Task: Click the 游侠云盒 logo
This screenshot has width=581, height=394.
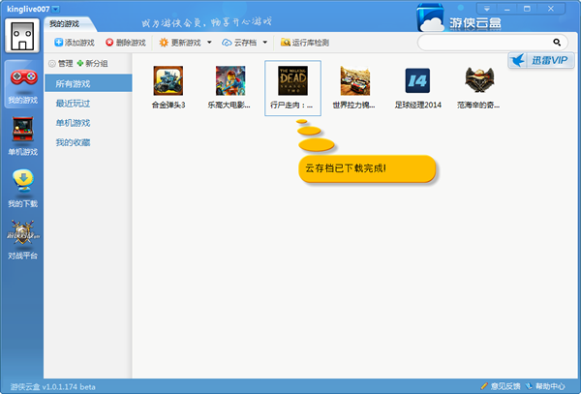Action: point(459,17)
